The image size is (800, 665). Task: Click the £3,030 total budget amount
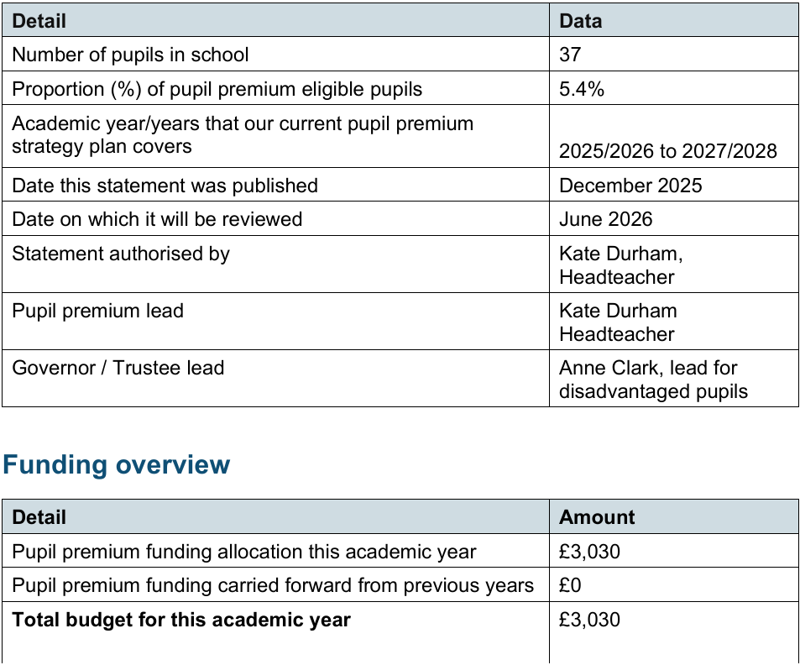[589, 620]
